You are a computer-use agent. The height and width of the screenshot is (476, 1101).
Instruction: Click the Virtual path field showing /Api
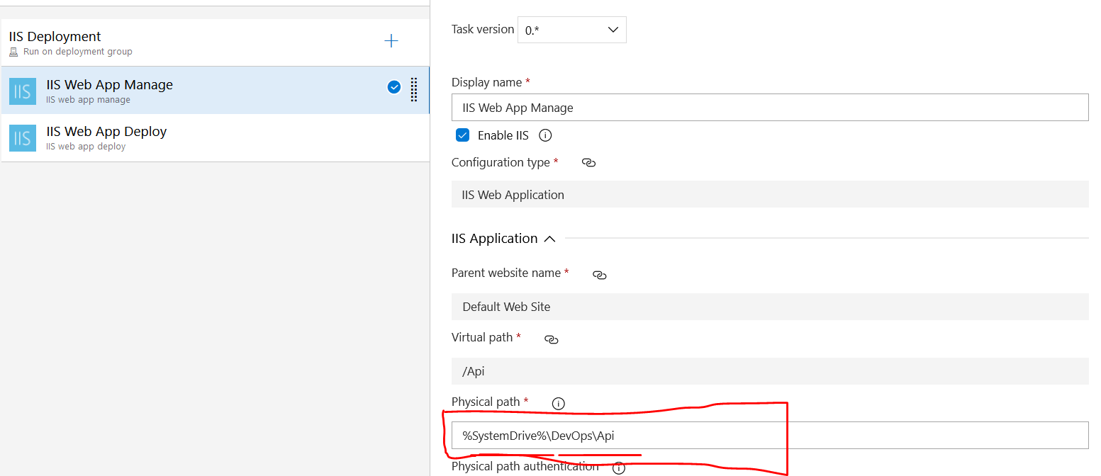pyautogui.click(x=770, y=371)
